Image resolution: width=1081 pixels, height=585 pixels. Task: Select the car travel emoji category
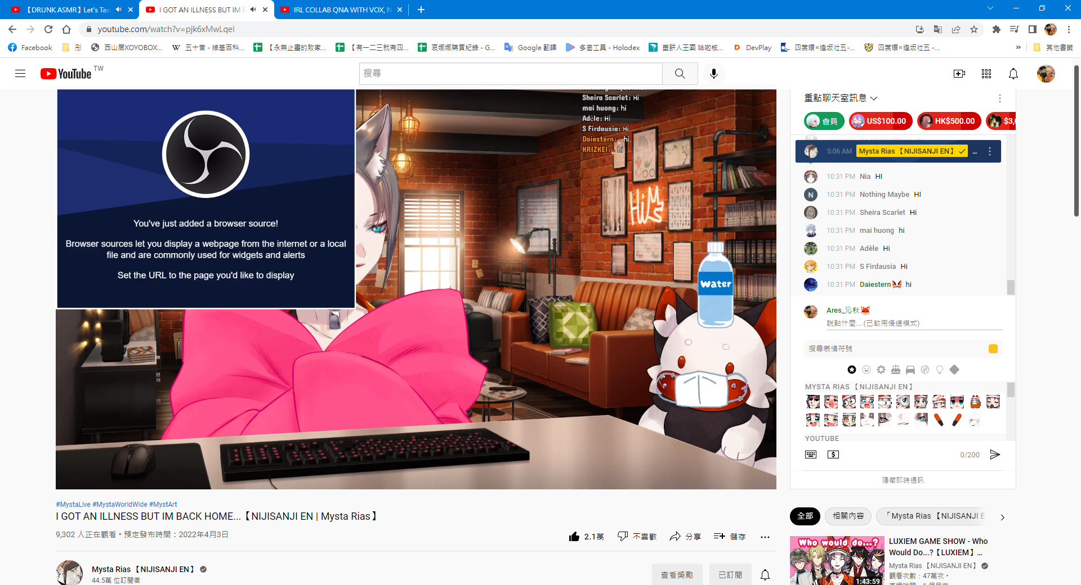(910, 370)
